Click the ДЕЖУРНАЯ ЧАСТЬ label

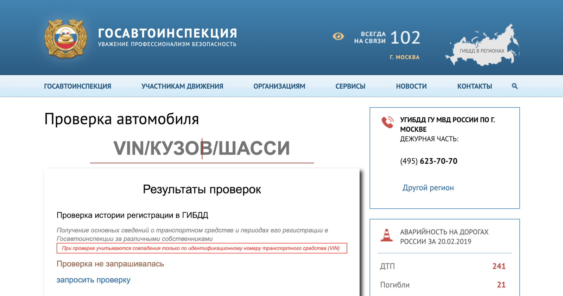429,139
